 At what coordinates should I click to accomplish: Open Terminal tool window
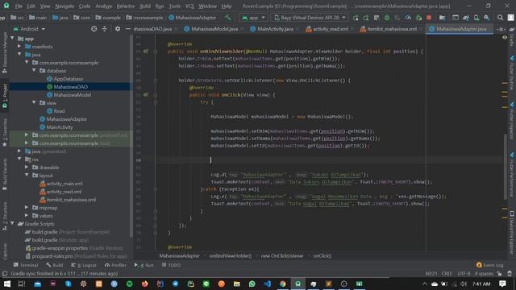tap(26, 265)
